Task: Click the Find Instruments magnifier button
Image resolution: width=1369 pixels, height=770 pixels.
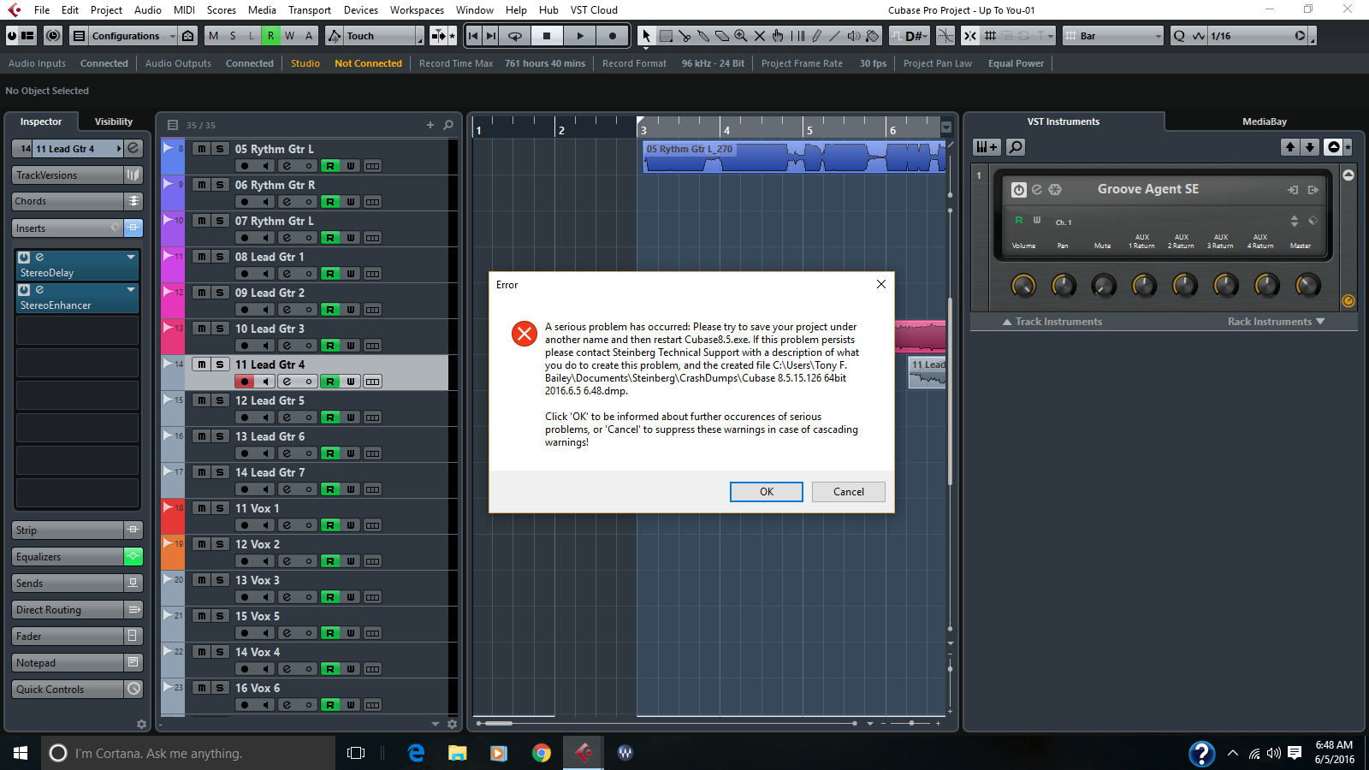Action: point(1016,147)
